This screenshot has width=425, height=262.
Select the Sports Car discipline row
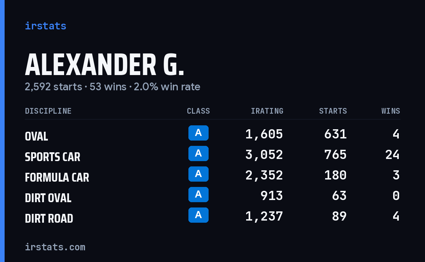point(212,155)
